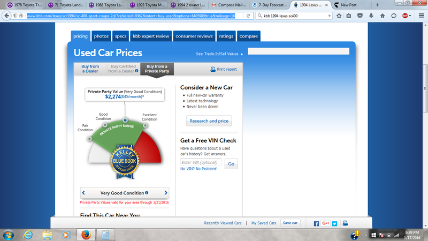The image size is (428, 241).
Task: Select previous condition with left arrow
Action: point(83,193)
